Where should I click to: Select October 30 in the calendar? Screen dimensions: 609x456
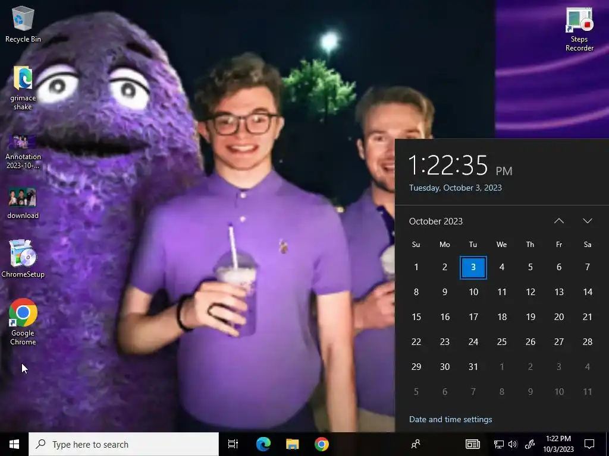pyautogui.click(x=445, y=367)
